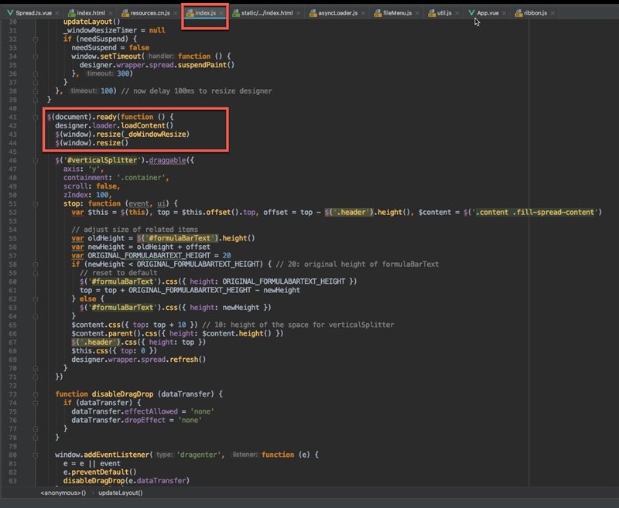Click the <anonymous>() breadcrumb
619x508 pixels.
pos(63,492)
